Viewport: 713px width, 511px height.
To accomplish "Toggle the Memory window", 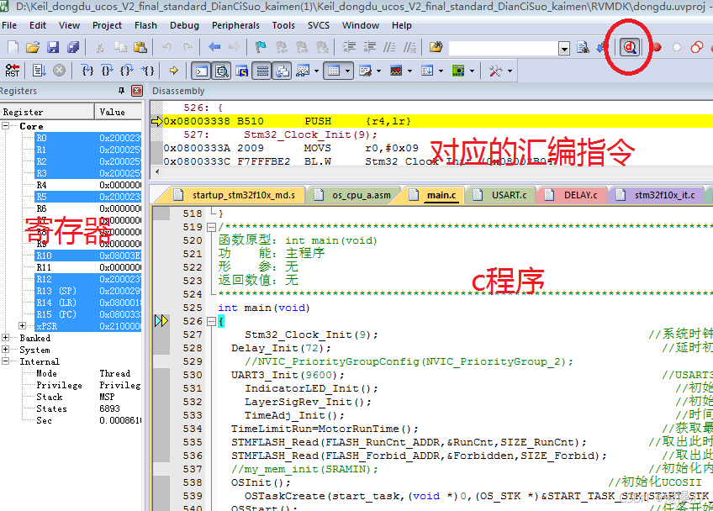I will (x=335, y=71).
